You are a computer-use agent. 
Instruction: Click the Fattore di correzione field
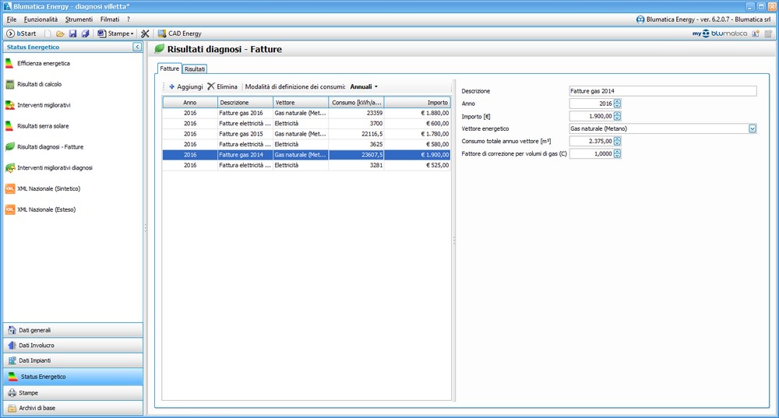(591, 154)
